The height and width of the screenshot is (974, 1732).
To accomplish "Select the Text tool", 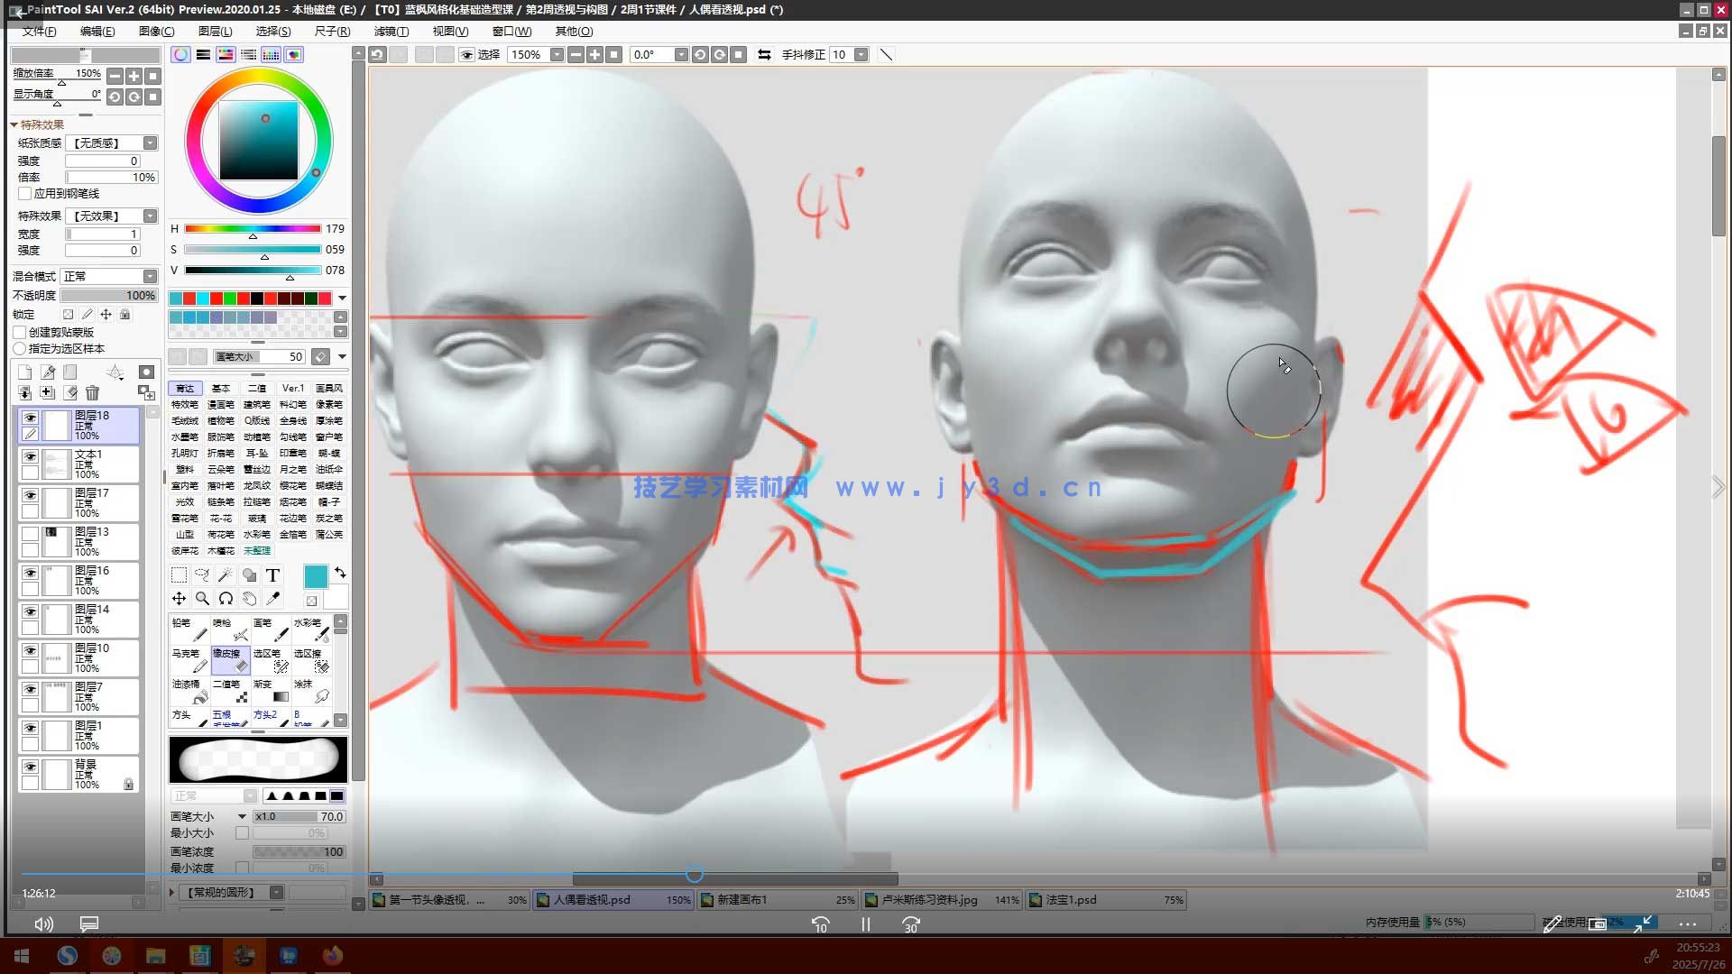I will [x=272, y=574].
